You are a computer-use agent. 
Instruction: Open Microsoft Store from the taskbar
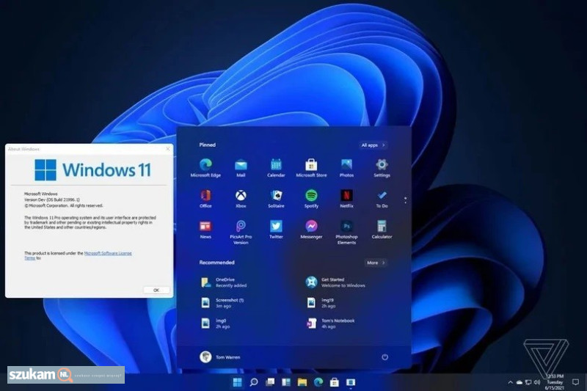tap(335, 382)
